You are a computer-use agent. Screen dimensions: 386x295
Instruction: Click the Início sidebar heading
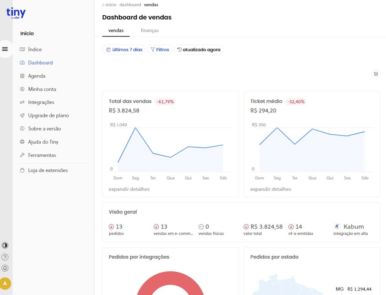(27, 33)
